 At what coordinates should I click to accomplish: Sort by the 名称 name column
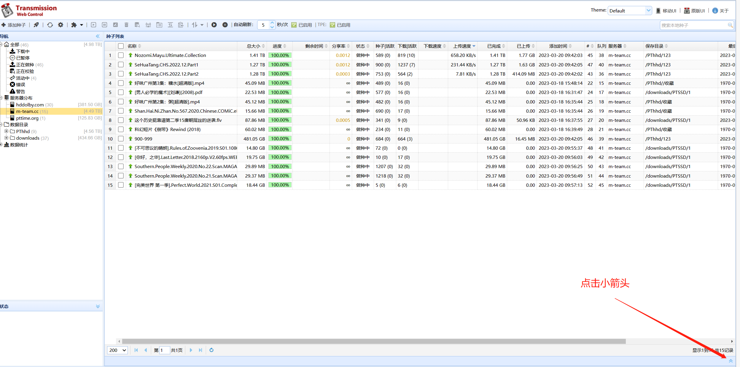point(134,46)
